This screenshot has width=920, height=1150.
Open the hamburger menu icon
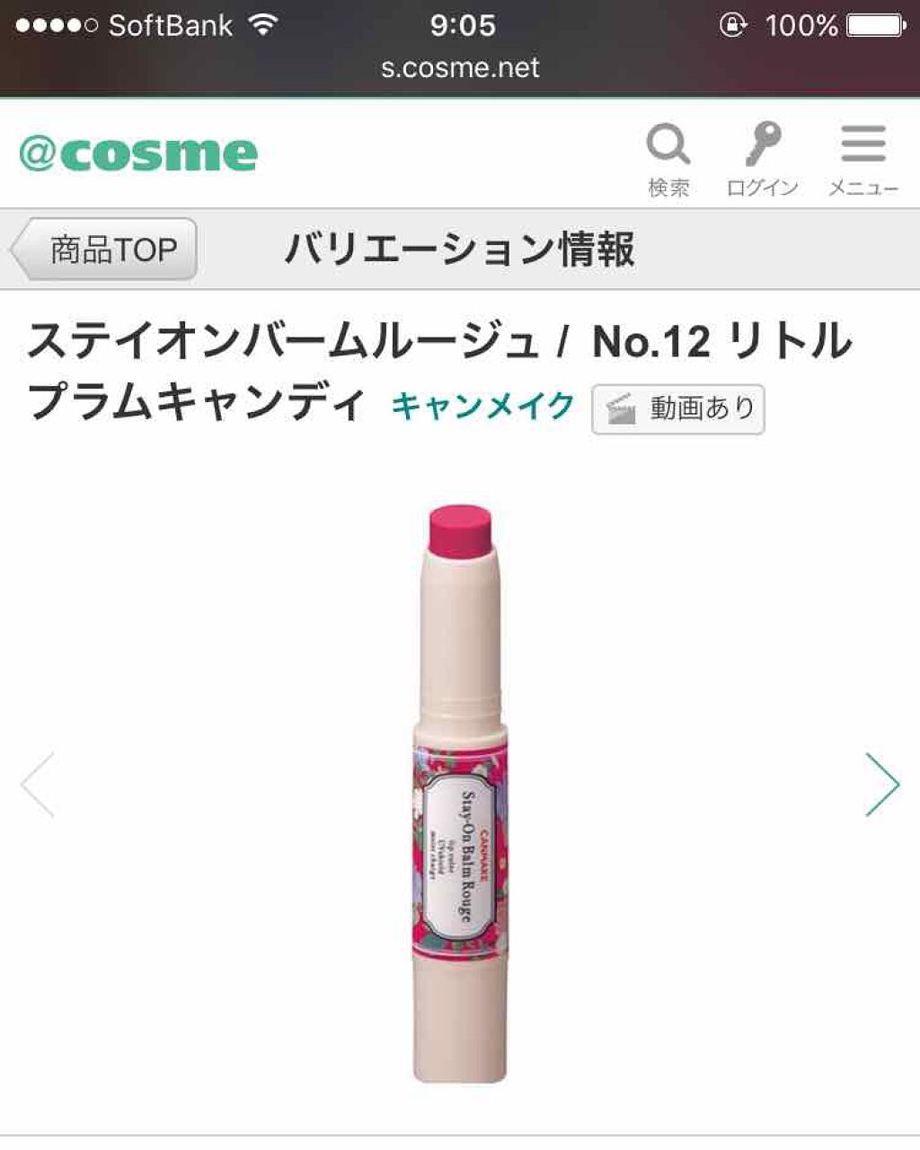pyautogui.click(x=863, y=144)
